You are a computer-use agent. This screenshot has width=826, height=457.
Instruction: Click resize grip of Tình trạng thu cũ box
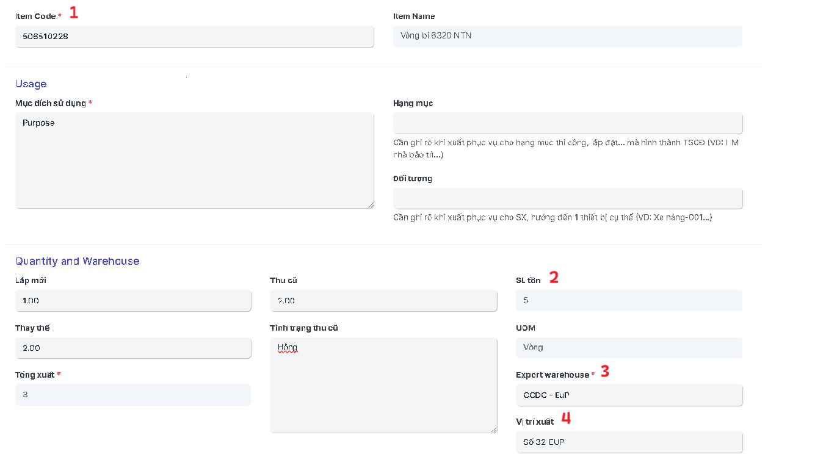[x=493, y=429]
